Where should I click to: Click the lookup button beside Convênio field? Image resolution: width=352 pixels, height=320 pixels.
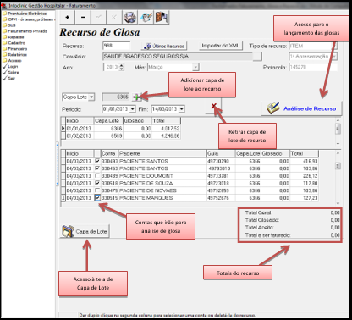257,57
